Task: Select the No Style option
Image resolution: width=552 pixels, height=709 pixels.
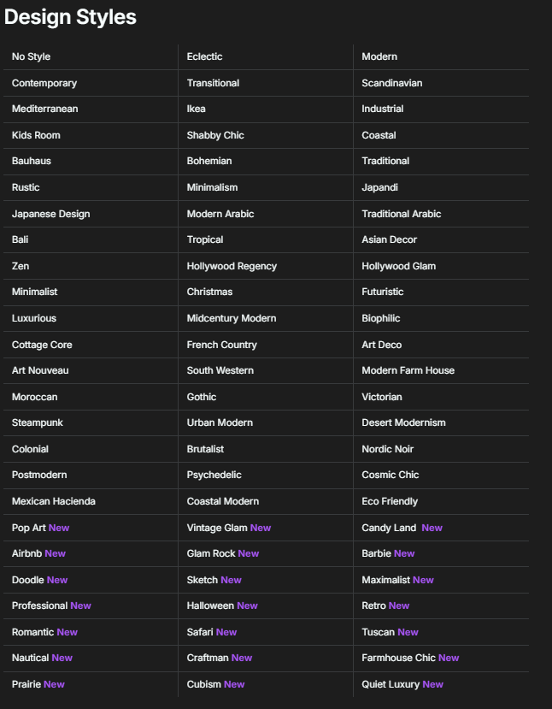Action: pos(32,56)
